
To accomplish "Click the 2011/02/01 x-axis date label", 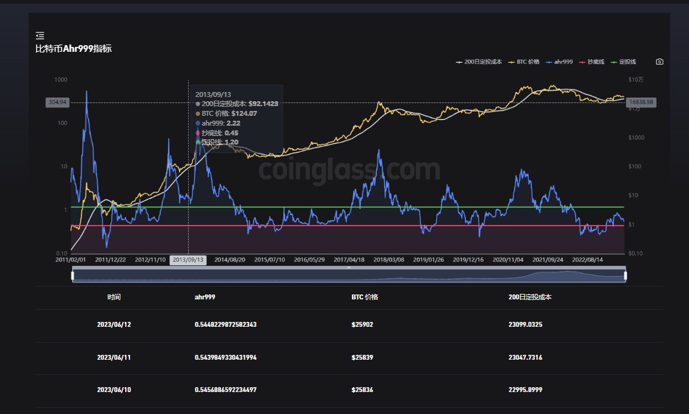I will tap(71, 260).
